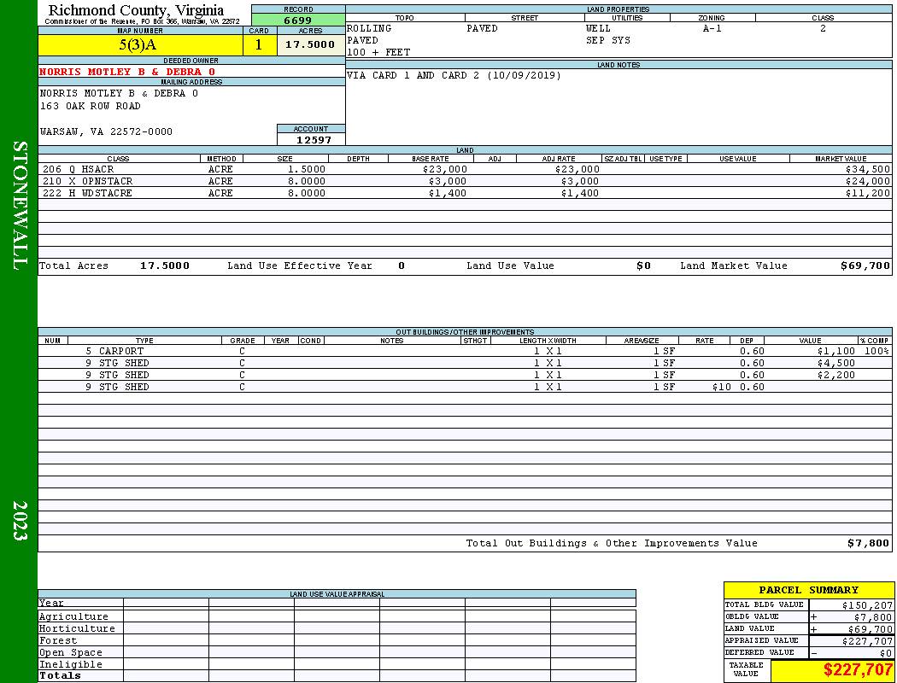
Task: Select account number 12597
Action: [x=314, y=140]
